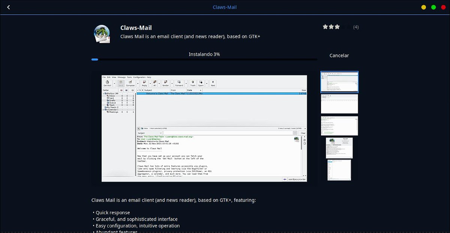
Task: Cancel the installation with Cancelar
Action: pos(339,55)
